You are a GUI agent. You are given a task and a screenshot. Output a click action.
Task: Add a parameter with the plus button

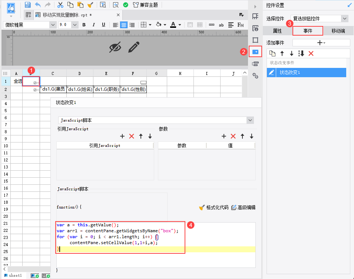click(224, 136)
